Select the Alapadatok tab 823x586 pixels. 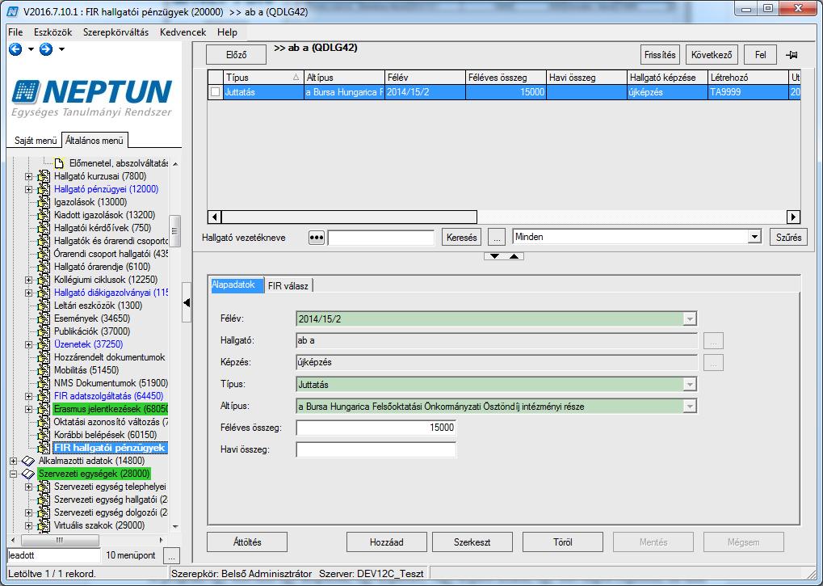pos(236,285)
